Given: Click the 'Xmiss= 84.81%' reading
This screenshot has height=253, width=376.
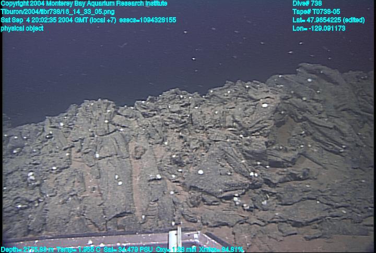Looking at the screenshot, I should (221, 250).
